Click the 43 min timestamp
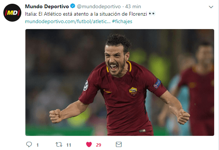 click(133, 7)
